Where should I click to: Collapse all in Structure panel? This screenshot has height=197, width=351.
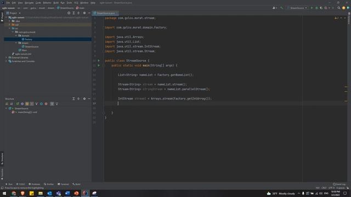(78, 99)
